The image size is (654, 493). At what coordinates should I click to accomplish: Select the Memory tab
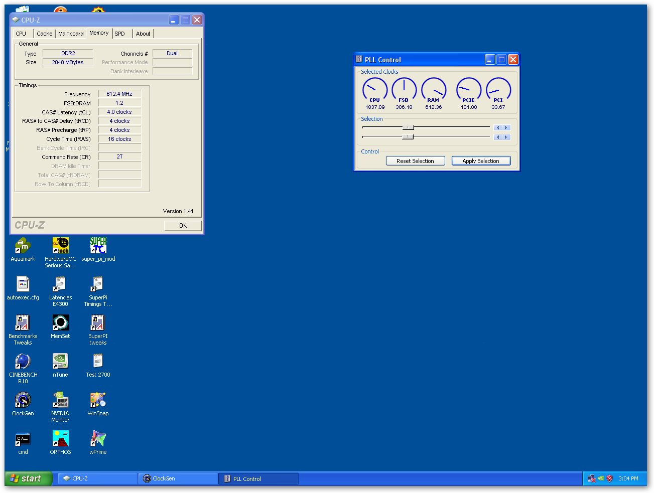pyautogui.click(x=99, y=33)
